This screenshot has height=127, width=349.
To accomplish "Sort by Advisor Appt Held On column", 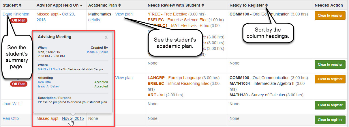I will tap(59, 5).
